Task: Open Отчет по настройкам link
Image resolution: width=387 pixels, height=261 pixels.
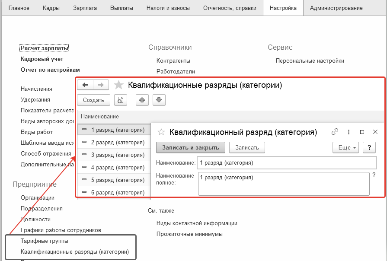Action: coord(50,70)
